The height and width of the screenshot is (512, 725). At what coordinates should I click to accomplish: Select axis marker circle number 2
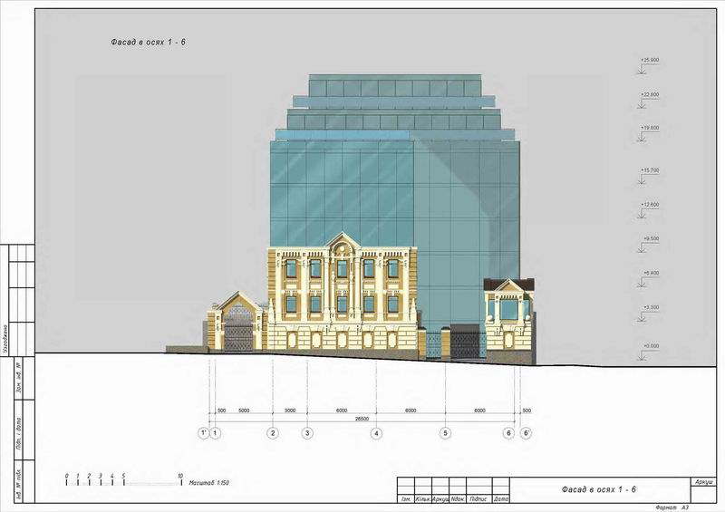(x=272, y=434)
